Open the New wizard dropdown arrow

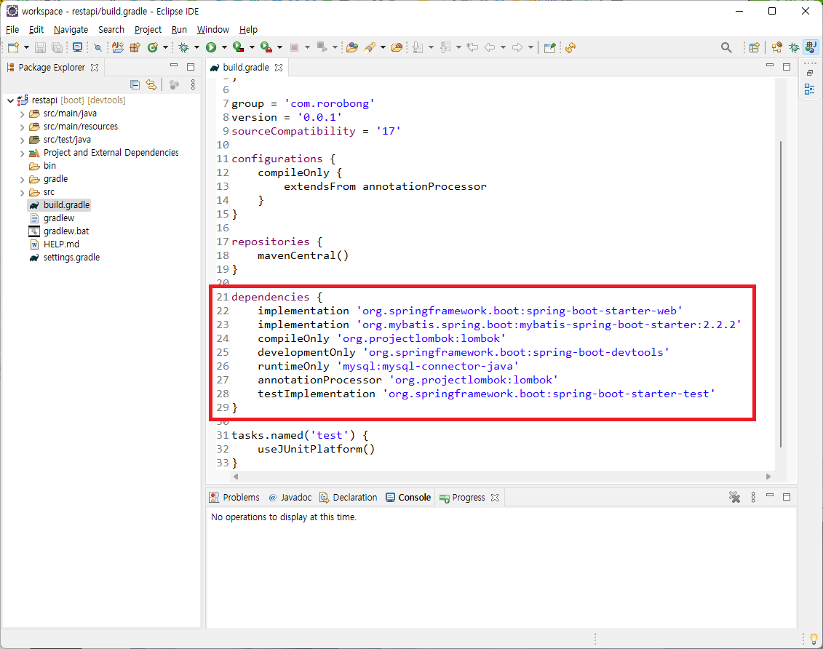click(26, 48)
